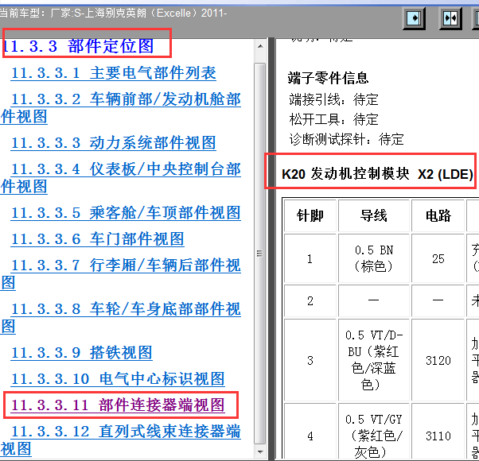Click the left panel scroll-down arrow
The height and width of the screenshot is (461, 479).
click(260, 452)
